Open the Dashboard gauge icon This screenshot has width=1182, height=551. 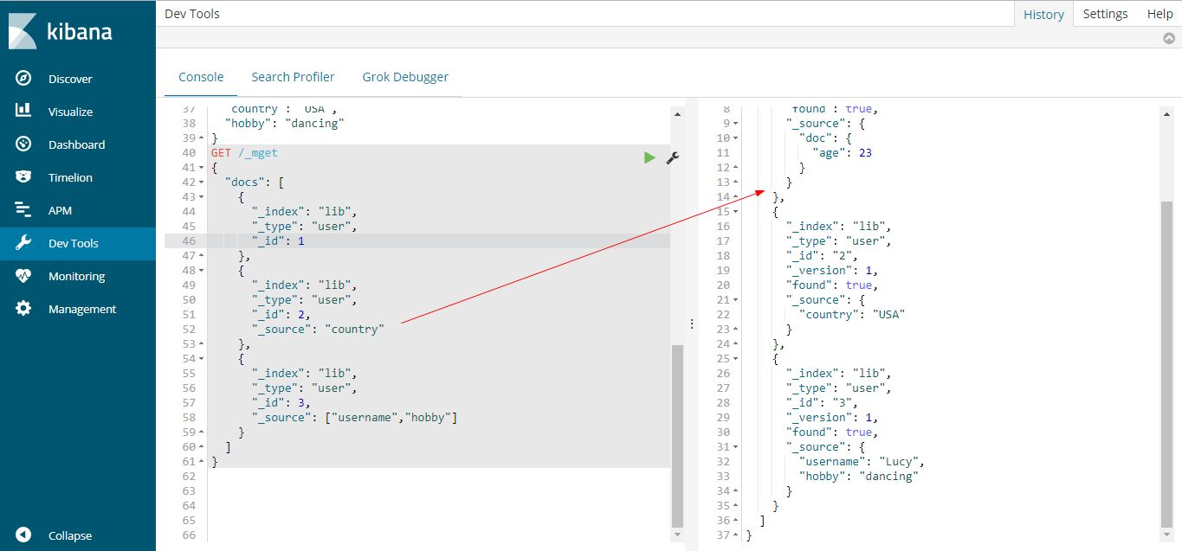pos(23,144)
